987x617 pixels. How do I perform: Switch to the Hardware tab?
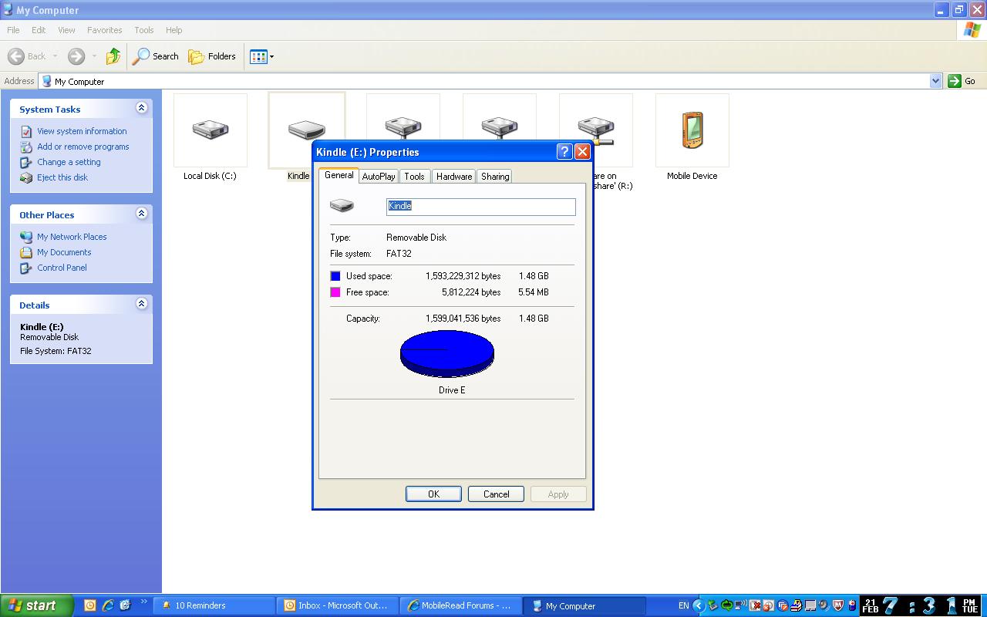pos(454,177)
